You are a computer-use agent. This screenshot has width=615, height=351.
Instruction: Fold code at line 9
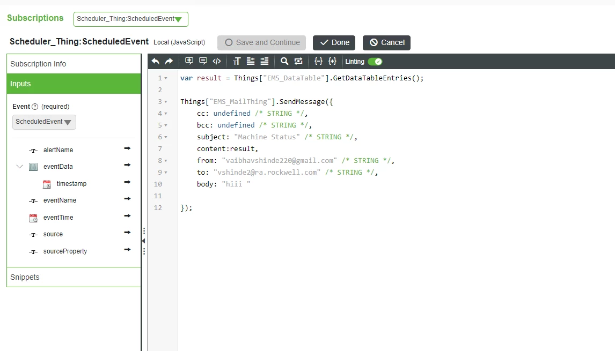point(166,173)
